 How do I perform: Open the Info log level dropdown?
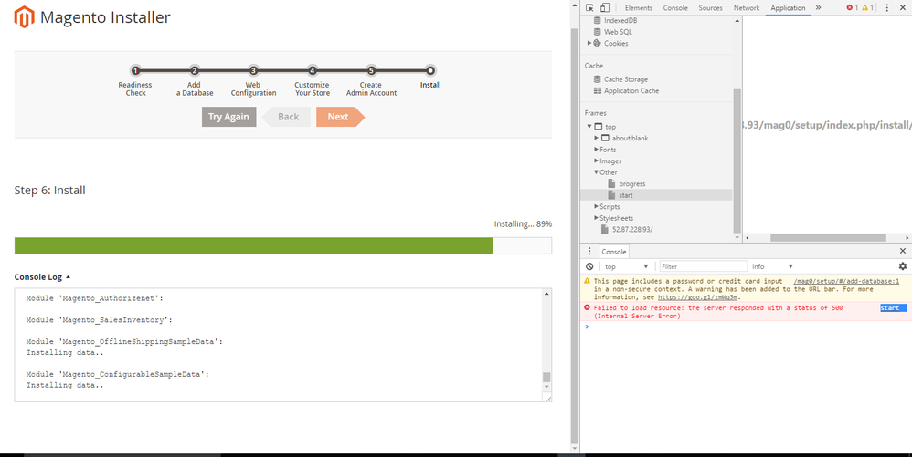tap(772, 266)
